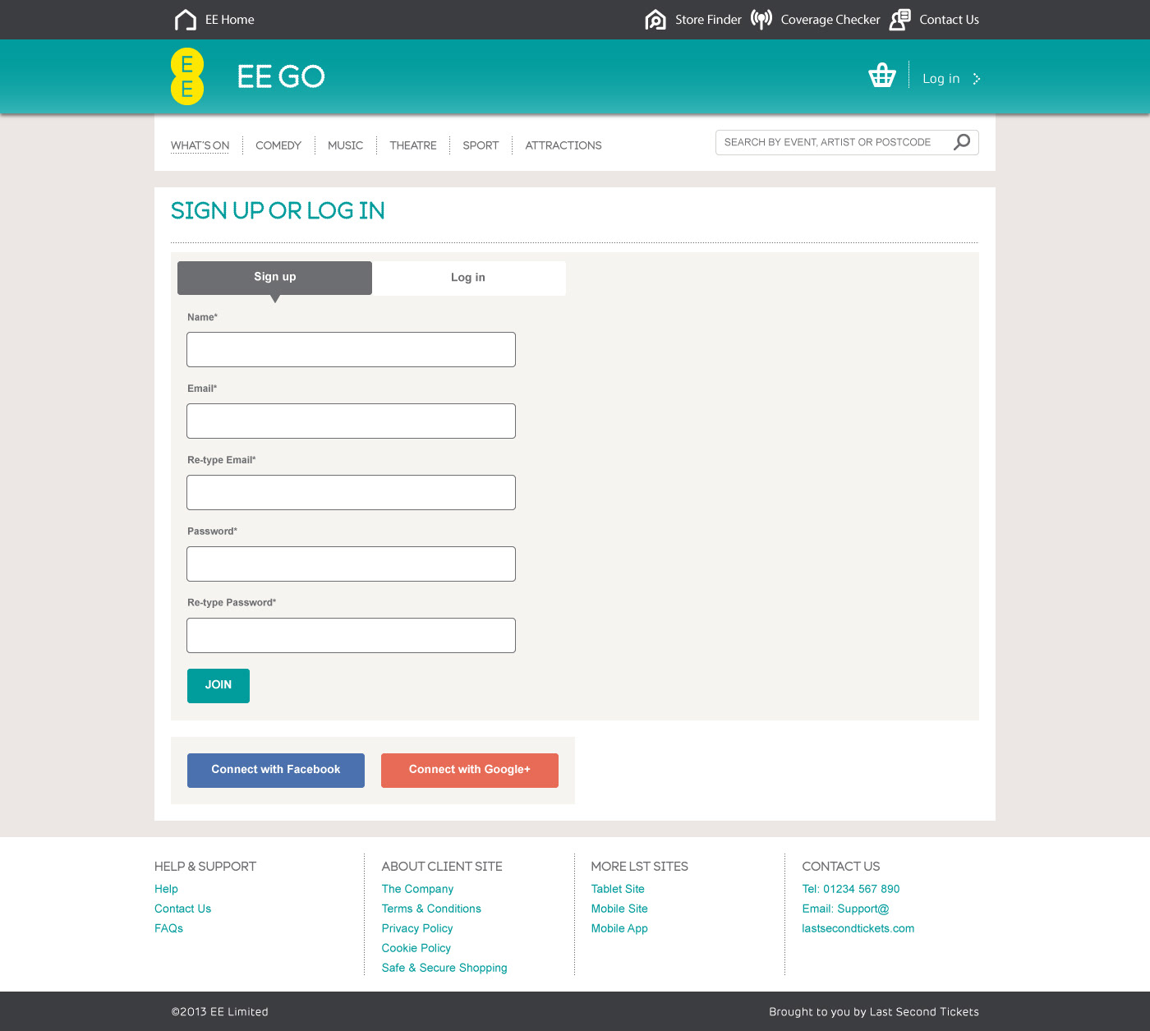Click the Re-type Password input field
Viewport: 1150px width, 1031px height.
pos(351,635)
